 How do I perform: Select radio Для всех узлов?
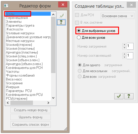click(x=79, y=38)
